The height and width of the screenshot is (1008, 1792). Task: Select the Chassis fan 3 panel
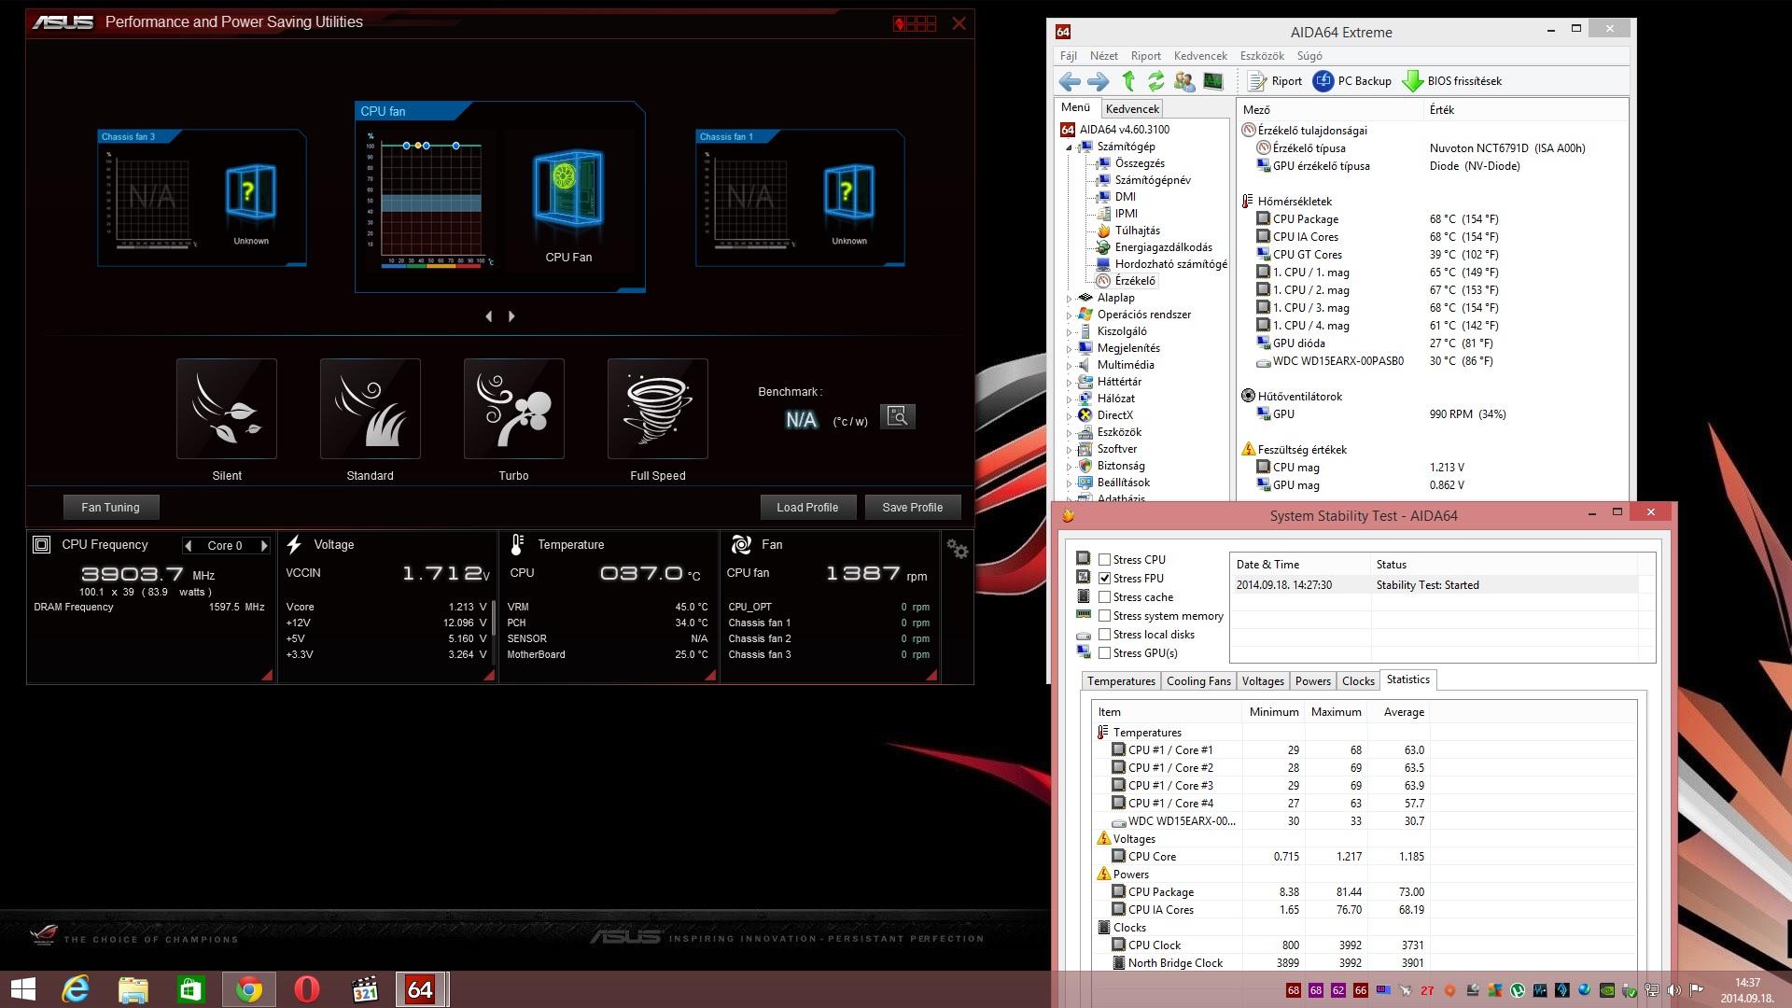coord(202,198)
